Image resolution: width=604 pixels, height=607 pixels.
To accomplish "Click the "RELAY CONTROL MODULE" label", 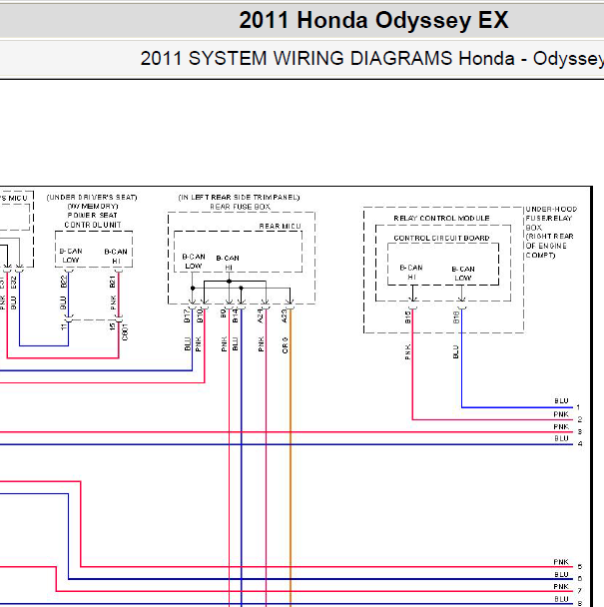I will click(x=441, y=219).
